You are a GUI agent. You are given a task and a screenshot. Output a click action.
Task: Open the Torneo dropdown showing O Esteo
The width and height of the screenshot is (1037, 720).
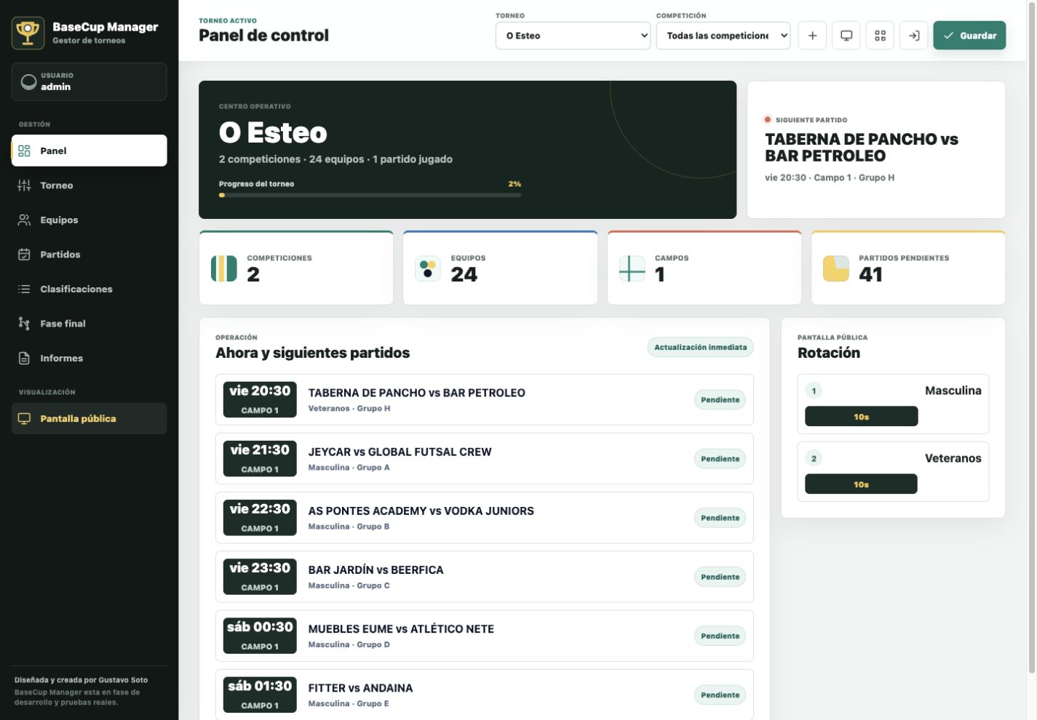[573, 36]
